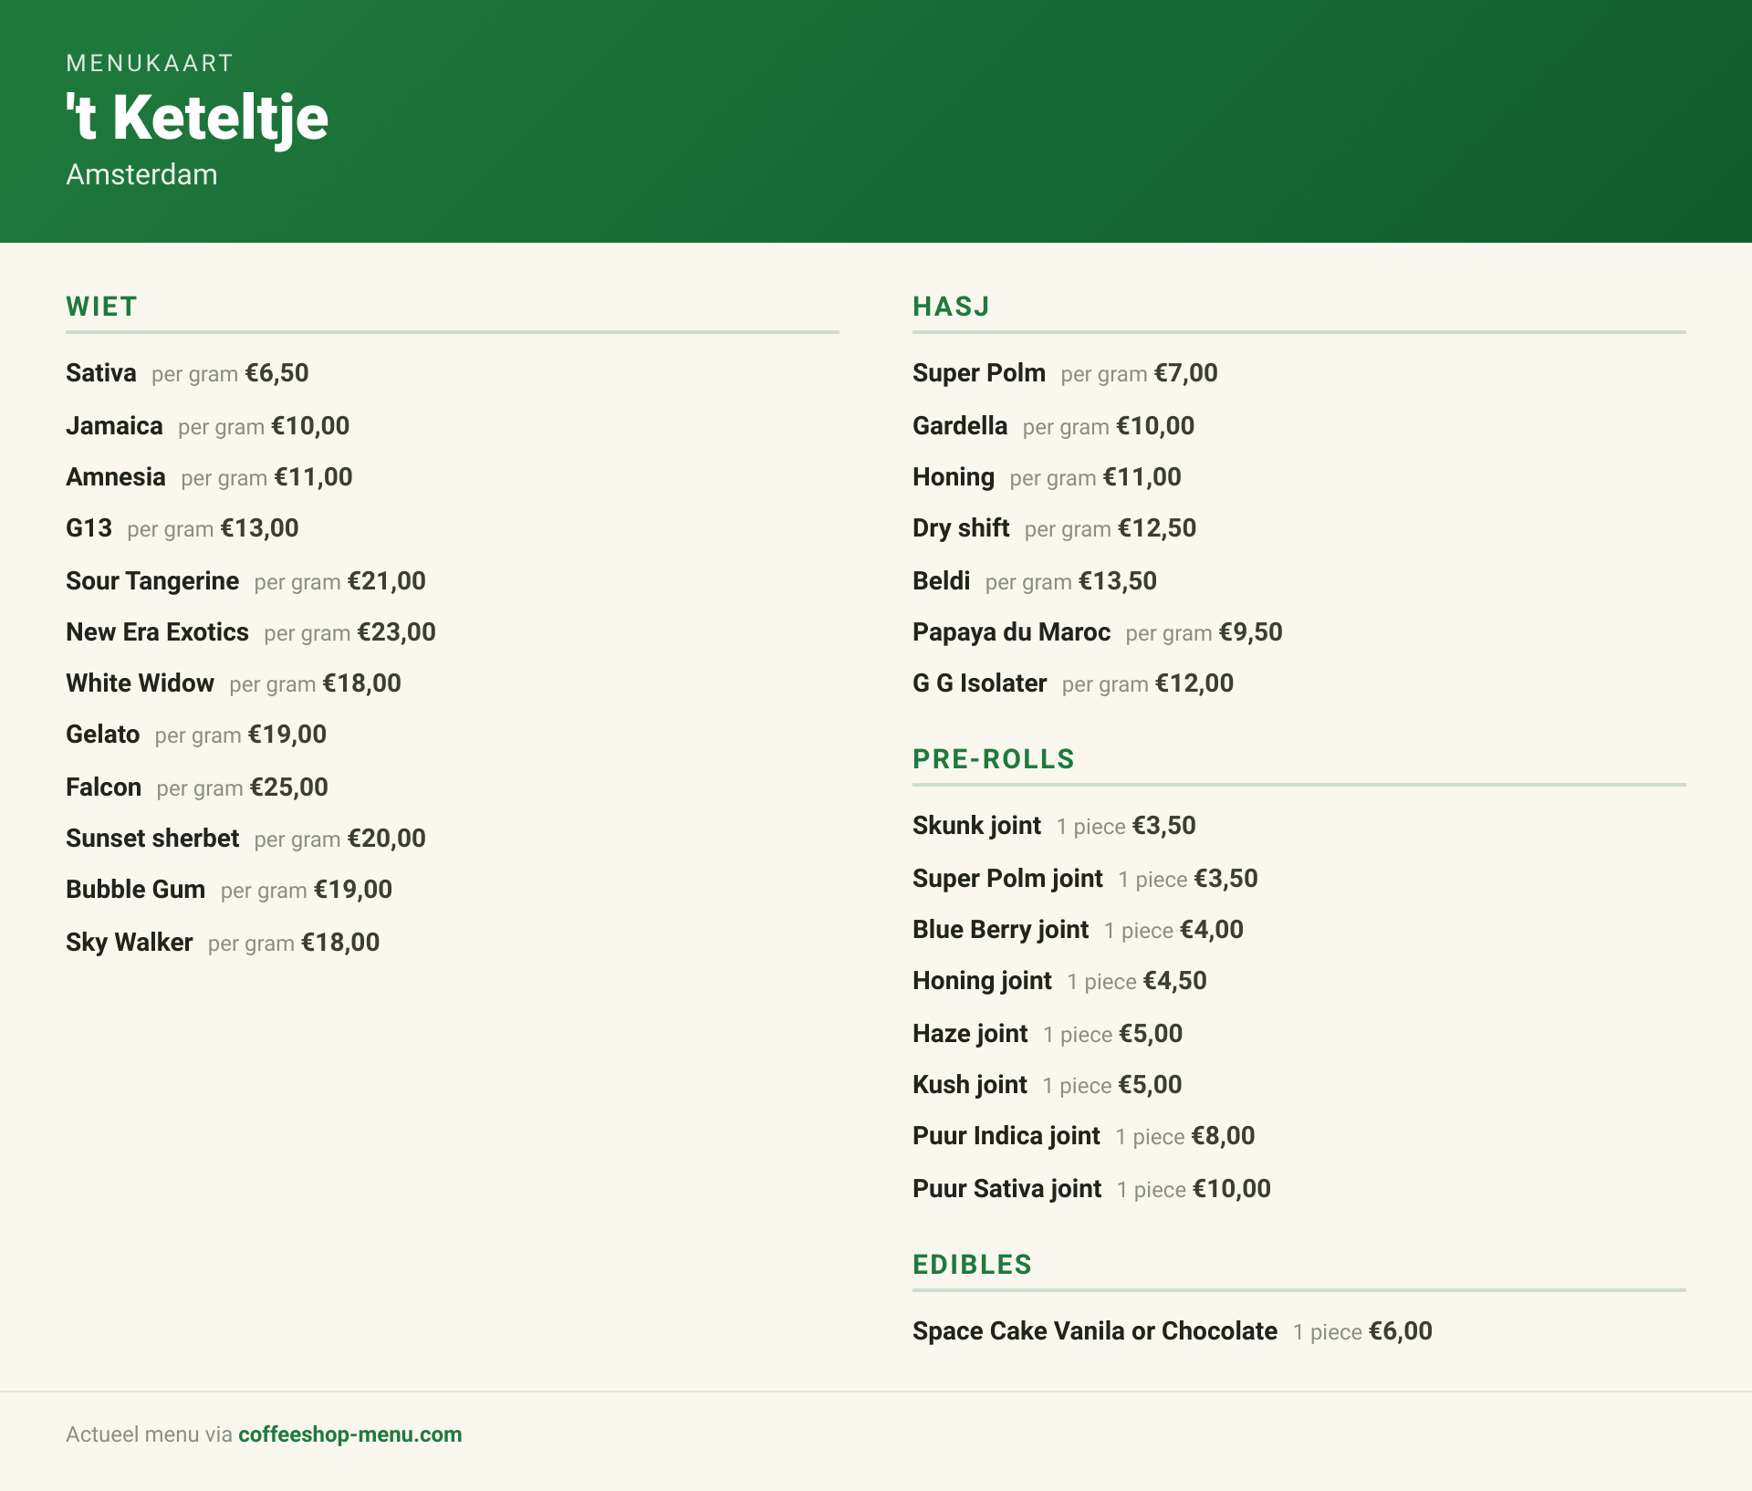Click the Gelato menu item
The width and height of the screenshot is (1752, 1491).
tap(102, 735)
